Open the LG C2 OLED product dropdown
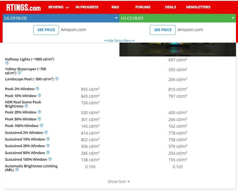 [x=178, y=18]
